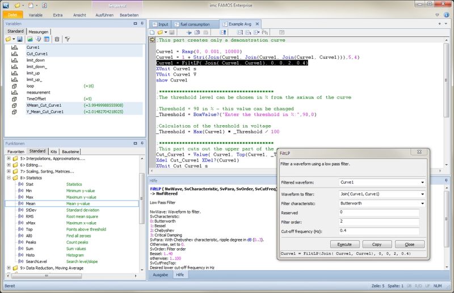454x293 pixels.
Task: Maximize the Variablen panel
Action: (135, 23)
